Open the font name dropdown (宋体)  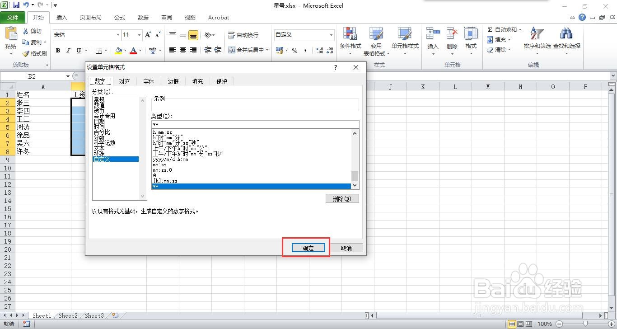(118, 35)
